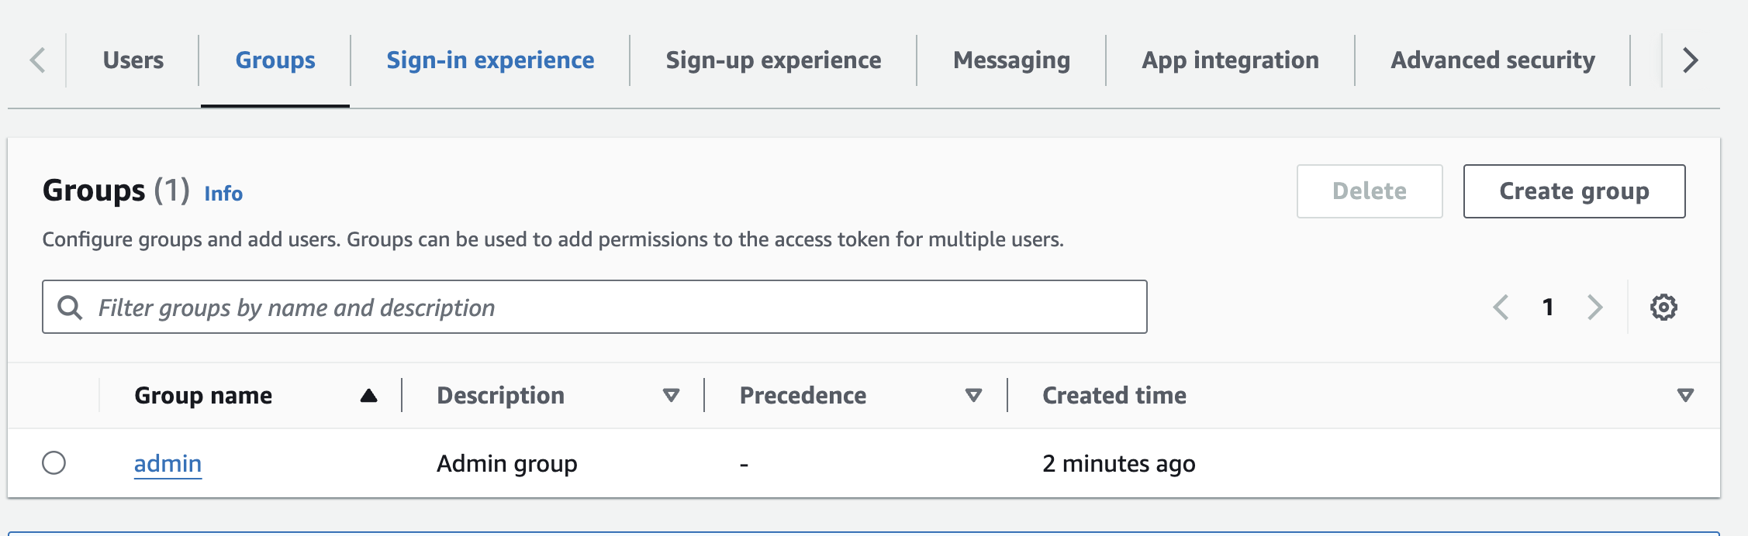Switch to the Users tab
Screen dimensions: 1748x536
[133, 60]
